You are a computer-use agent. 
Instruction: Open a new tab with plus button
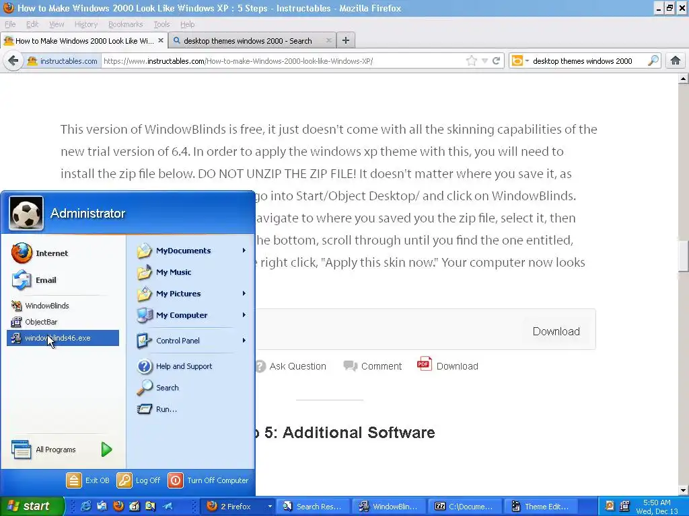[346, 40]
